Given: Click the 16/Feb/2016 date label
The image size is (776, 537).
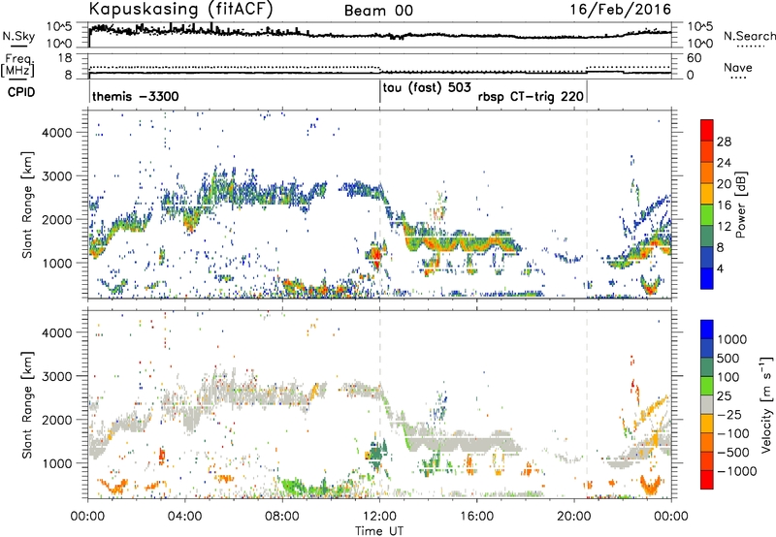Looking at the screenshot, I should click(x=621, y=9).
